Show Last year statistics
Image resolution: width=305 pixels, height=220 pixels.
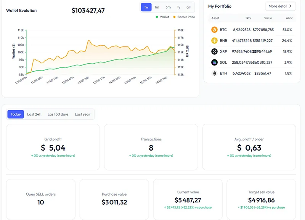click(x=82, y=114)
